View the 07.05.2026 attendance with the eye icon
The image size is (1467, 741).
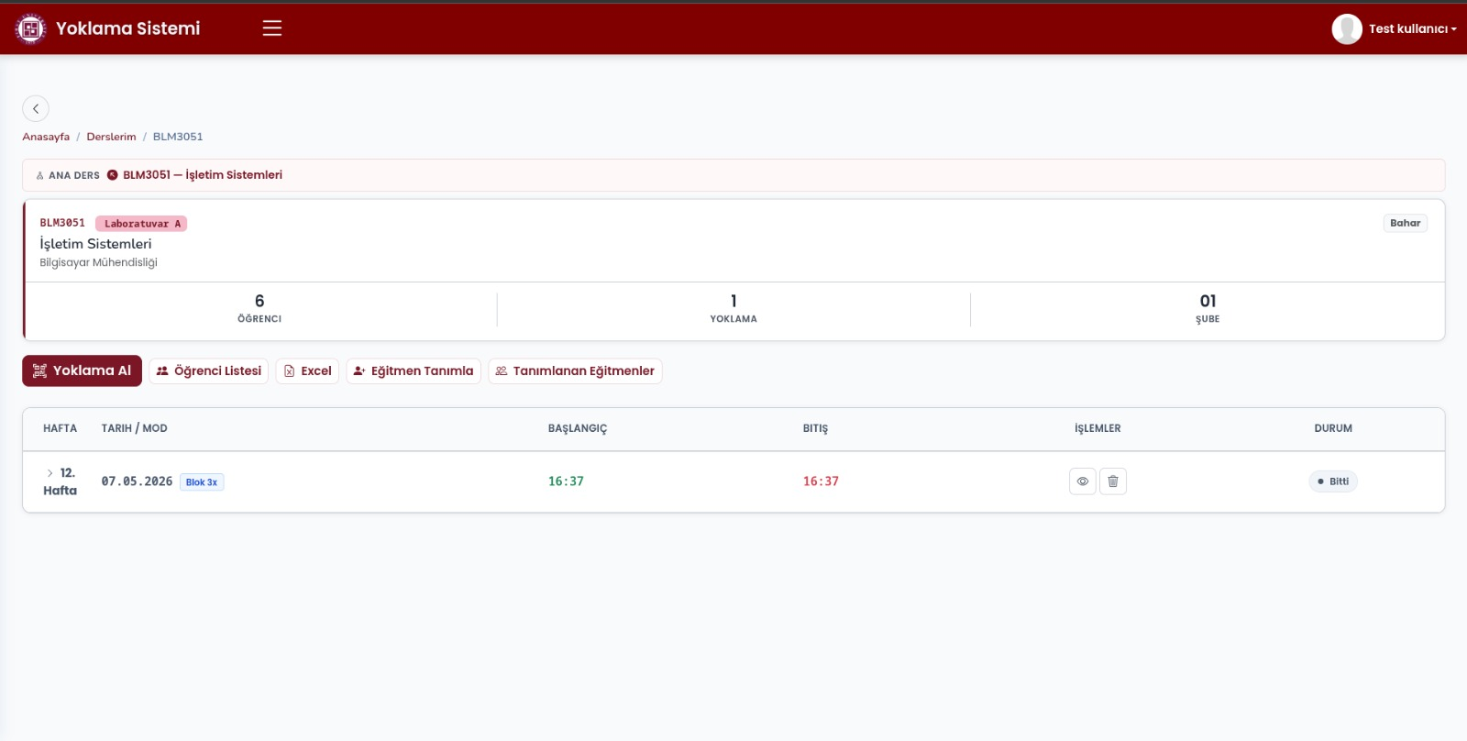pyautogui.click(x=1083, y=481)
